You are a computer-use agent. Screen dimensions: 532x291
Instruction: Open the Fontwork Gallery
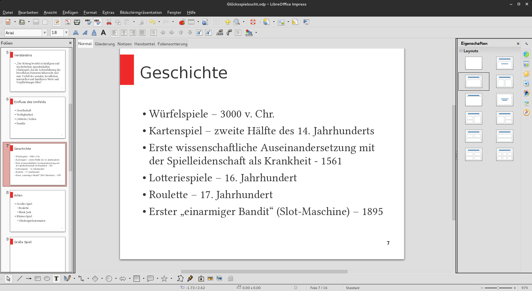click(201, 279)
